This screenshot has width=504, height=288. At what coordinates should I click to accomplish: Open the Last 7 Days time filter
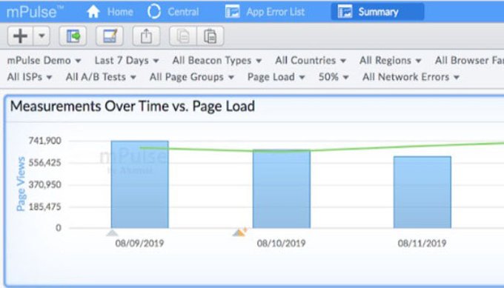[127, 61]
